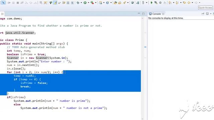Click the Quick Access search field

[x=205, y=8]
